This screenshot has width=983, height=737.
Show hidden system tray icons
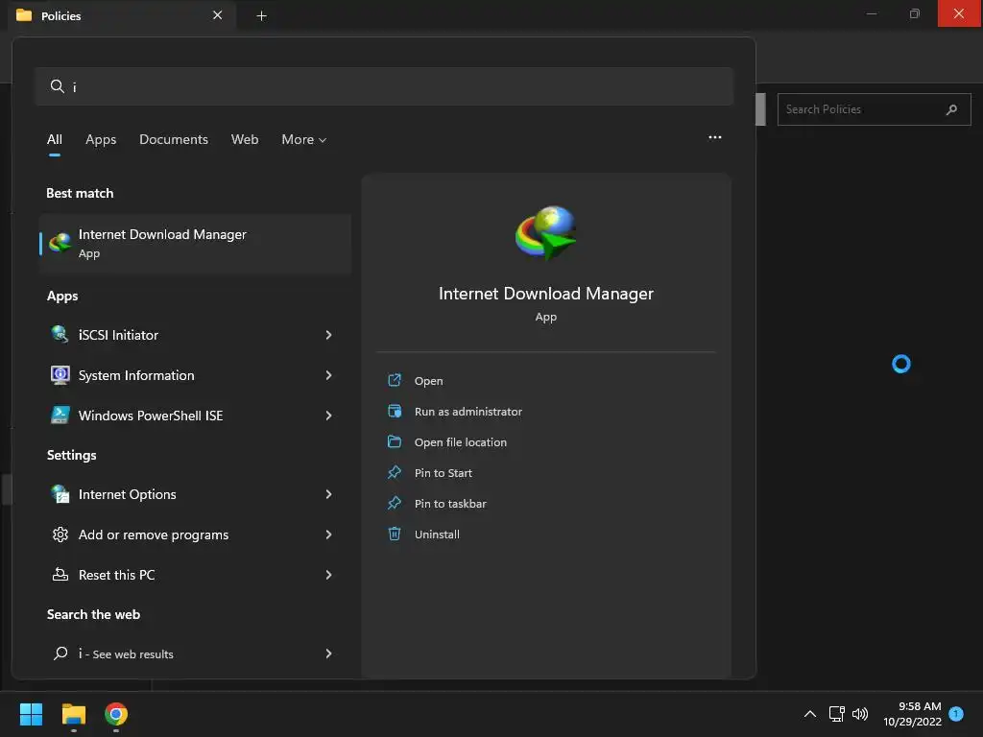[810, 714]
